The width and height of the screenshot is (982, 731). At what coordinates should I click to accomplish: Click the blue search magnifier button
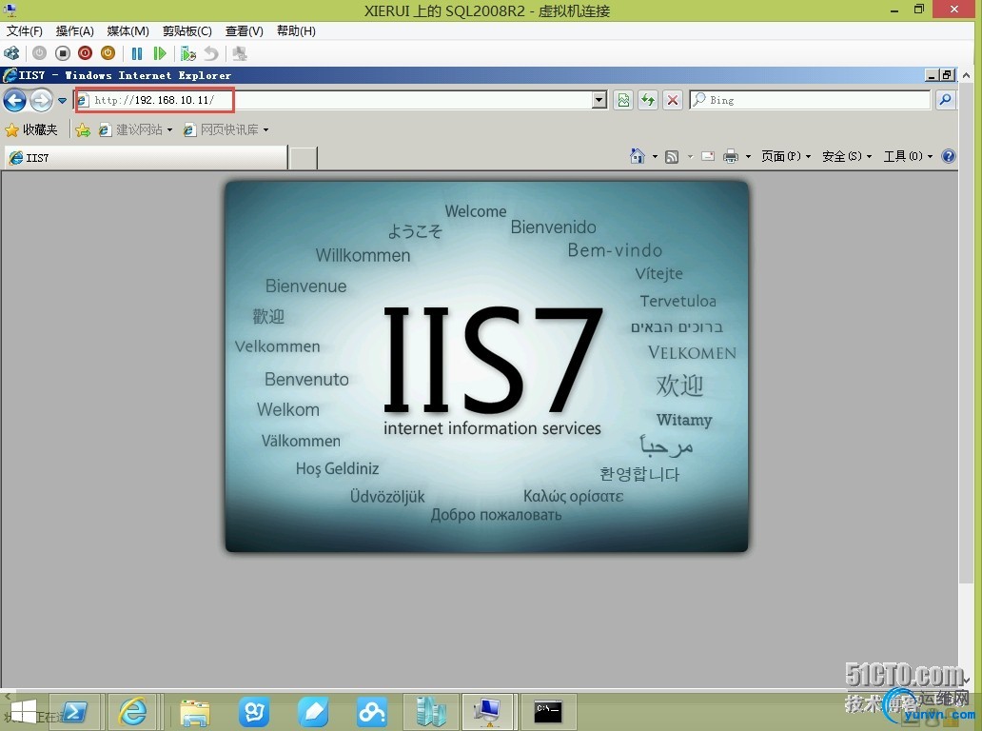point(946,100)
